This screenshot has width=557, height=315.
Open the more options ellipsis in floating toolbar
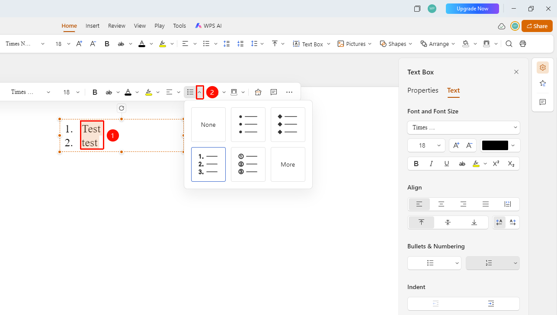(289, 92)
